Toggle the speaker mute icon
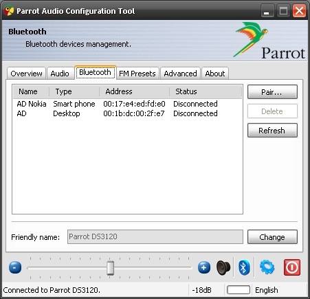The image size is (310, 299). [x=223, y=267]
